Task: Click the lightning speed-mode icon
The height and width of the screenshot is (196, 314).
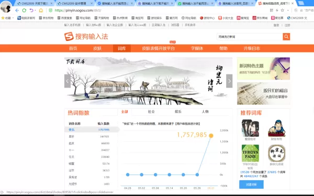Action: [x=277, y=10]
